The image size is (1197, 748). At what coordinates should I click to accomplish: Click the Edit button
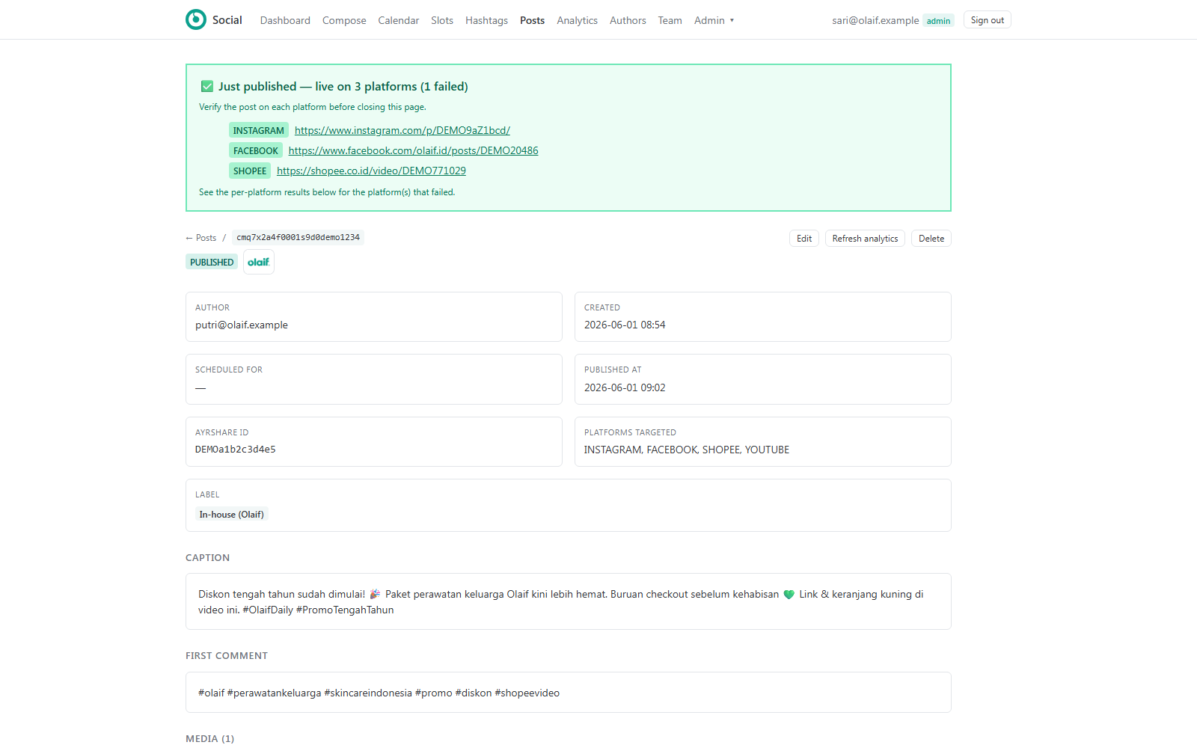(804, 239)
